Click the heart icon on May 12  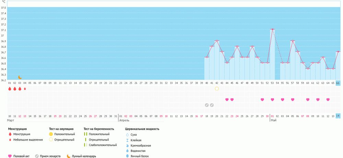[x=328, y=100]
